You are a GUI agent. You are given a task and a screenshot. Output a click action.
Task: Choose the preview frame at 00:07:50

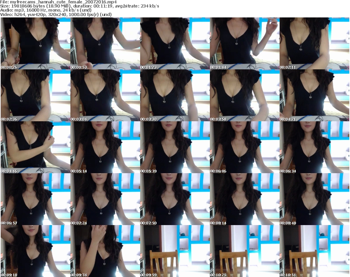(x=175, y=199)
